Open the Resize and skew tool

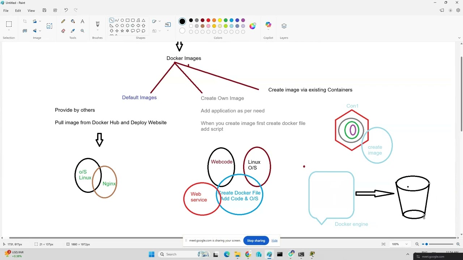click(49, 26)
